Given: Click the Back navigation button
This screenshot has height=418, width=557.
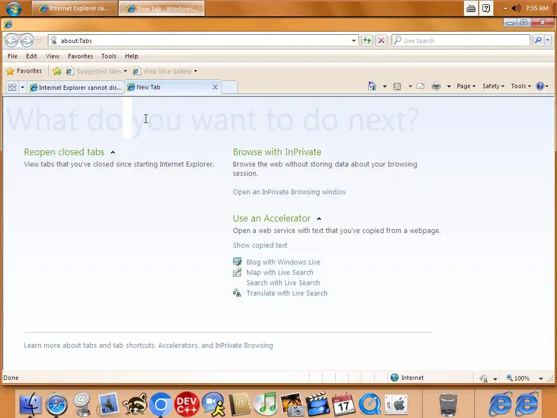Looking at the screenshot, I should pyautogui.click(x=12, y=40).
